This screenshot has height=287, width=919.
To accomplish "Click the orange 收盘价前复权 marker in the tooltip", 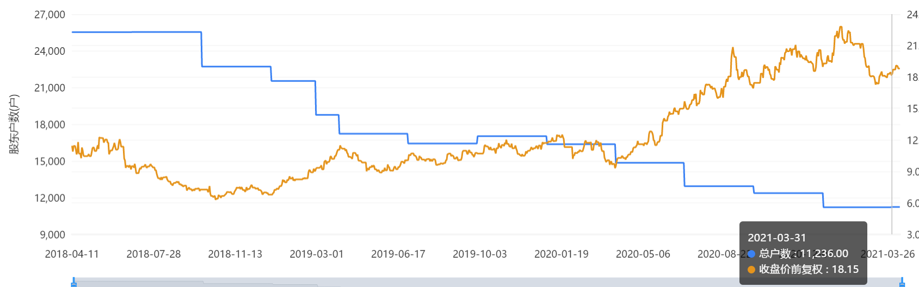I will 751,269.
